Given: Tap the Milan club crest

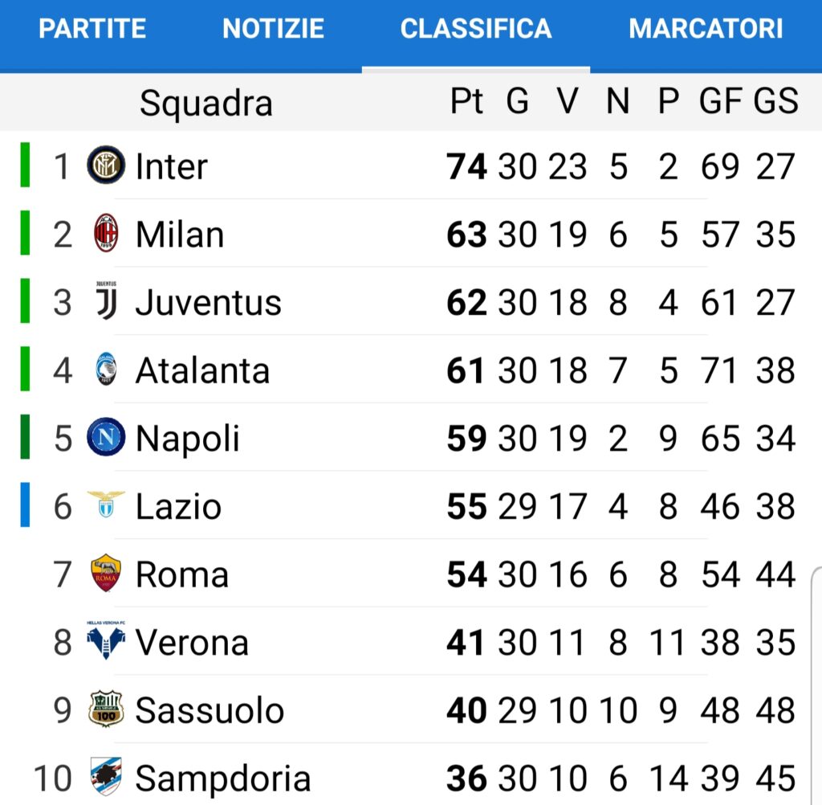Looking at the screenshot, I should tap(106, 233).
